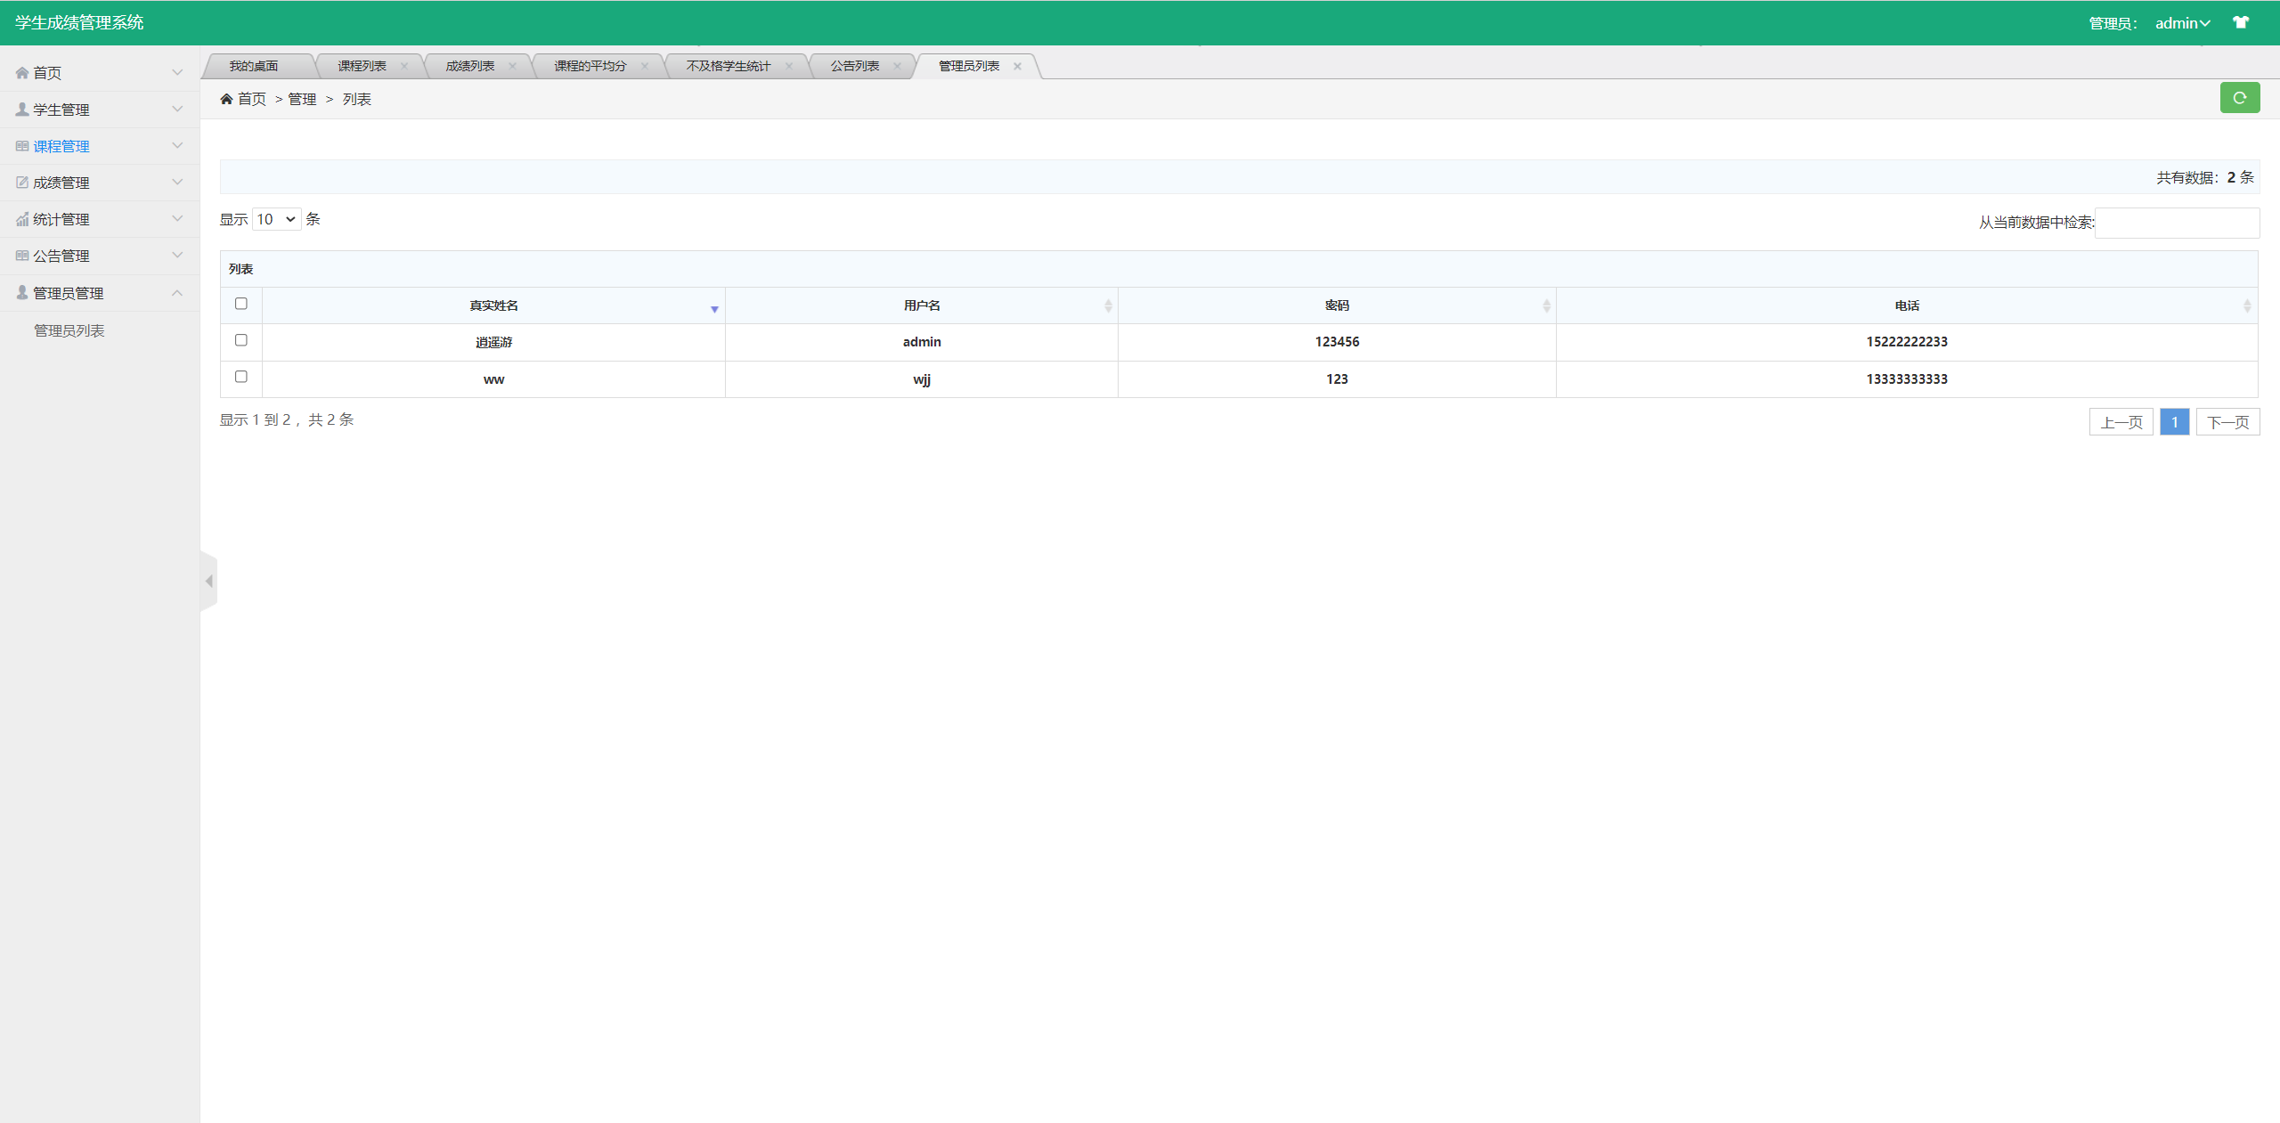Open the rows-per-page 10 dropdown
Viewport: 2280px width, 1123px height.
(276, 219)
